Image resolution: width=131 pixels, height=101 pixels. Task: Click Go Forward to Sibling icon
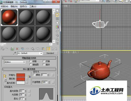[56, 49]
